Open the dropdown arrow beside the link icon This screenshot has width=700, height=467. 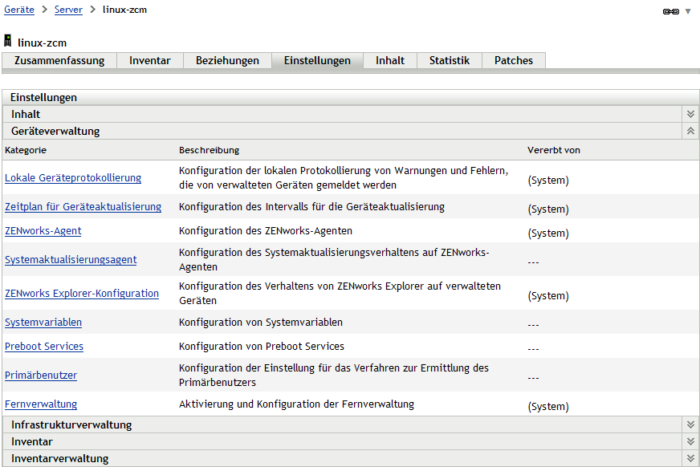[688, 11]
